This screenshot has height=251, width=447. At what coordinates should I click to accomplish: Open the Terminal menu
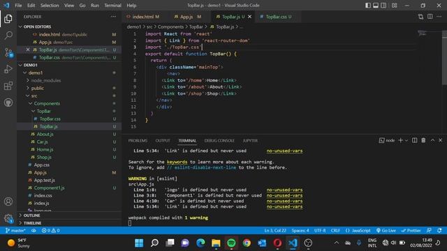[x=112, y=5]
